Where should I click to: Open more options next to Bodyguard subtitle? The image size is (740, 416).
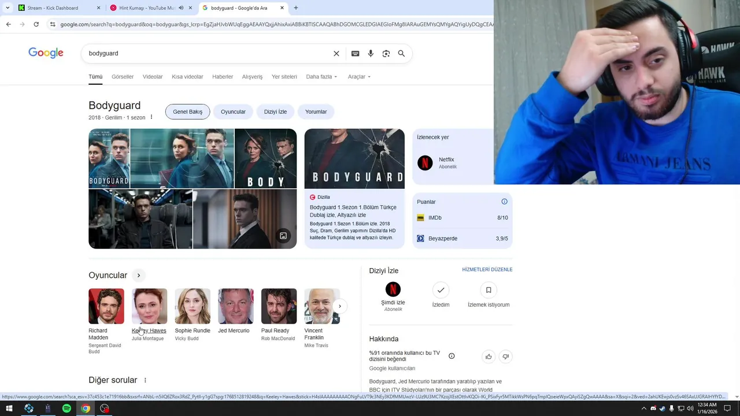151,117
